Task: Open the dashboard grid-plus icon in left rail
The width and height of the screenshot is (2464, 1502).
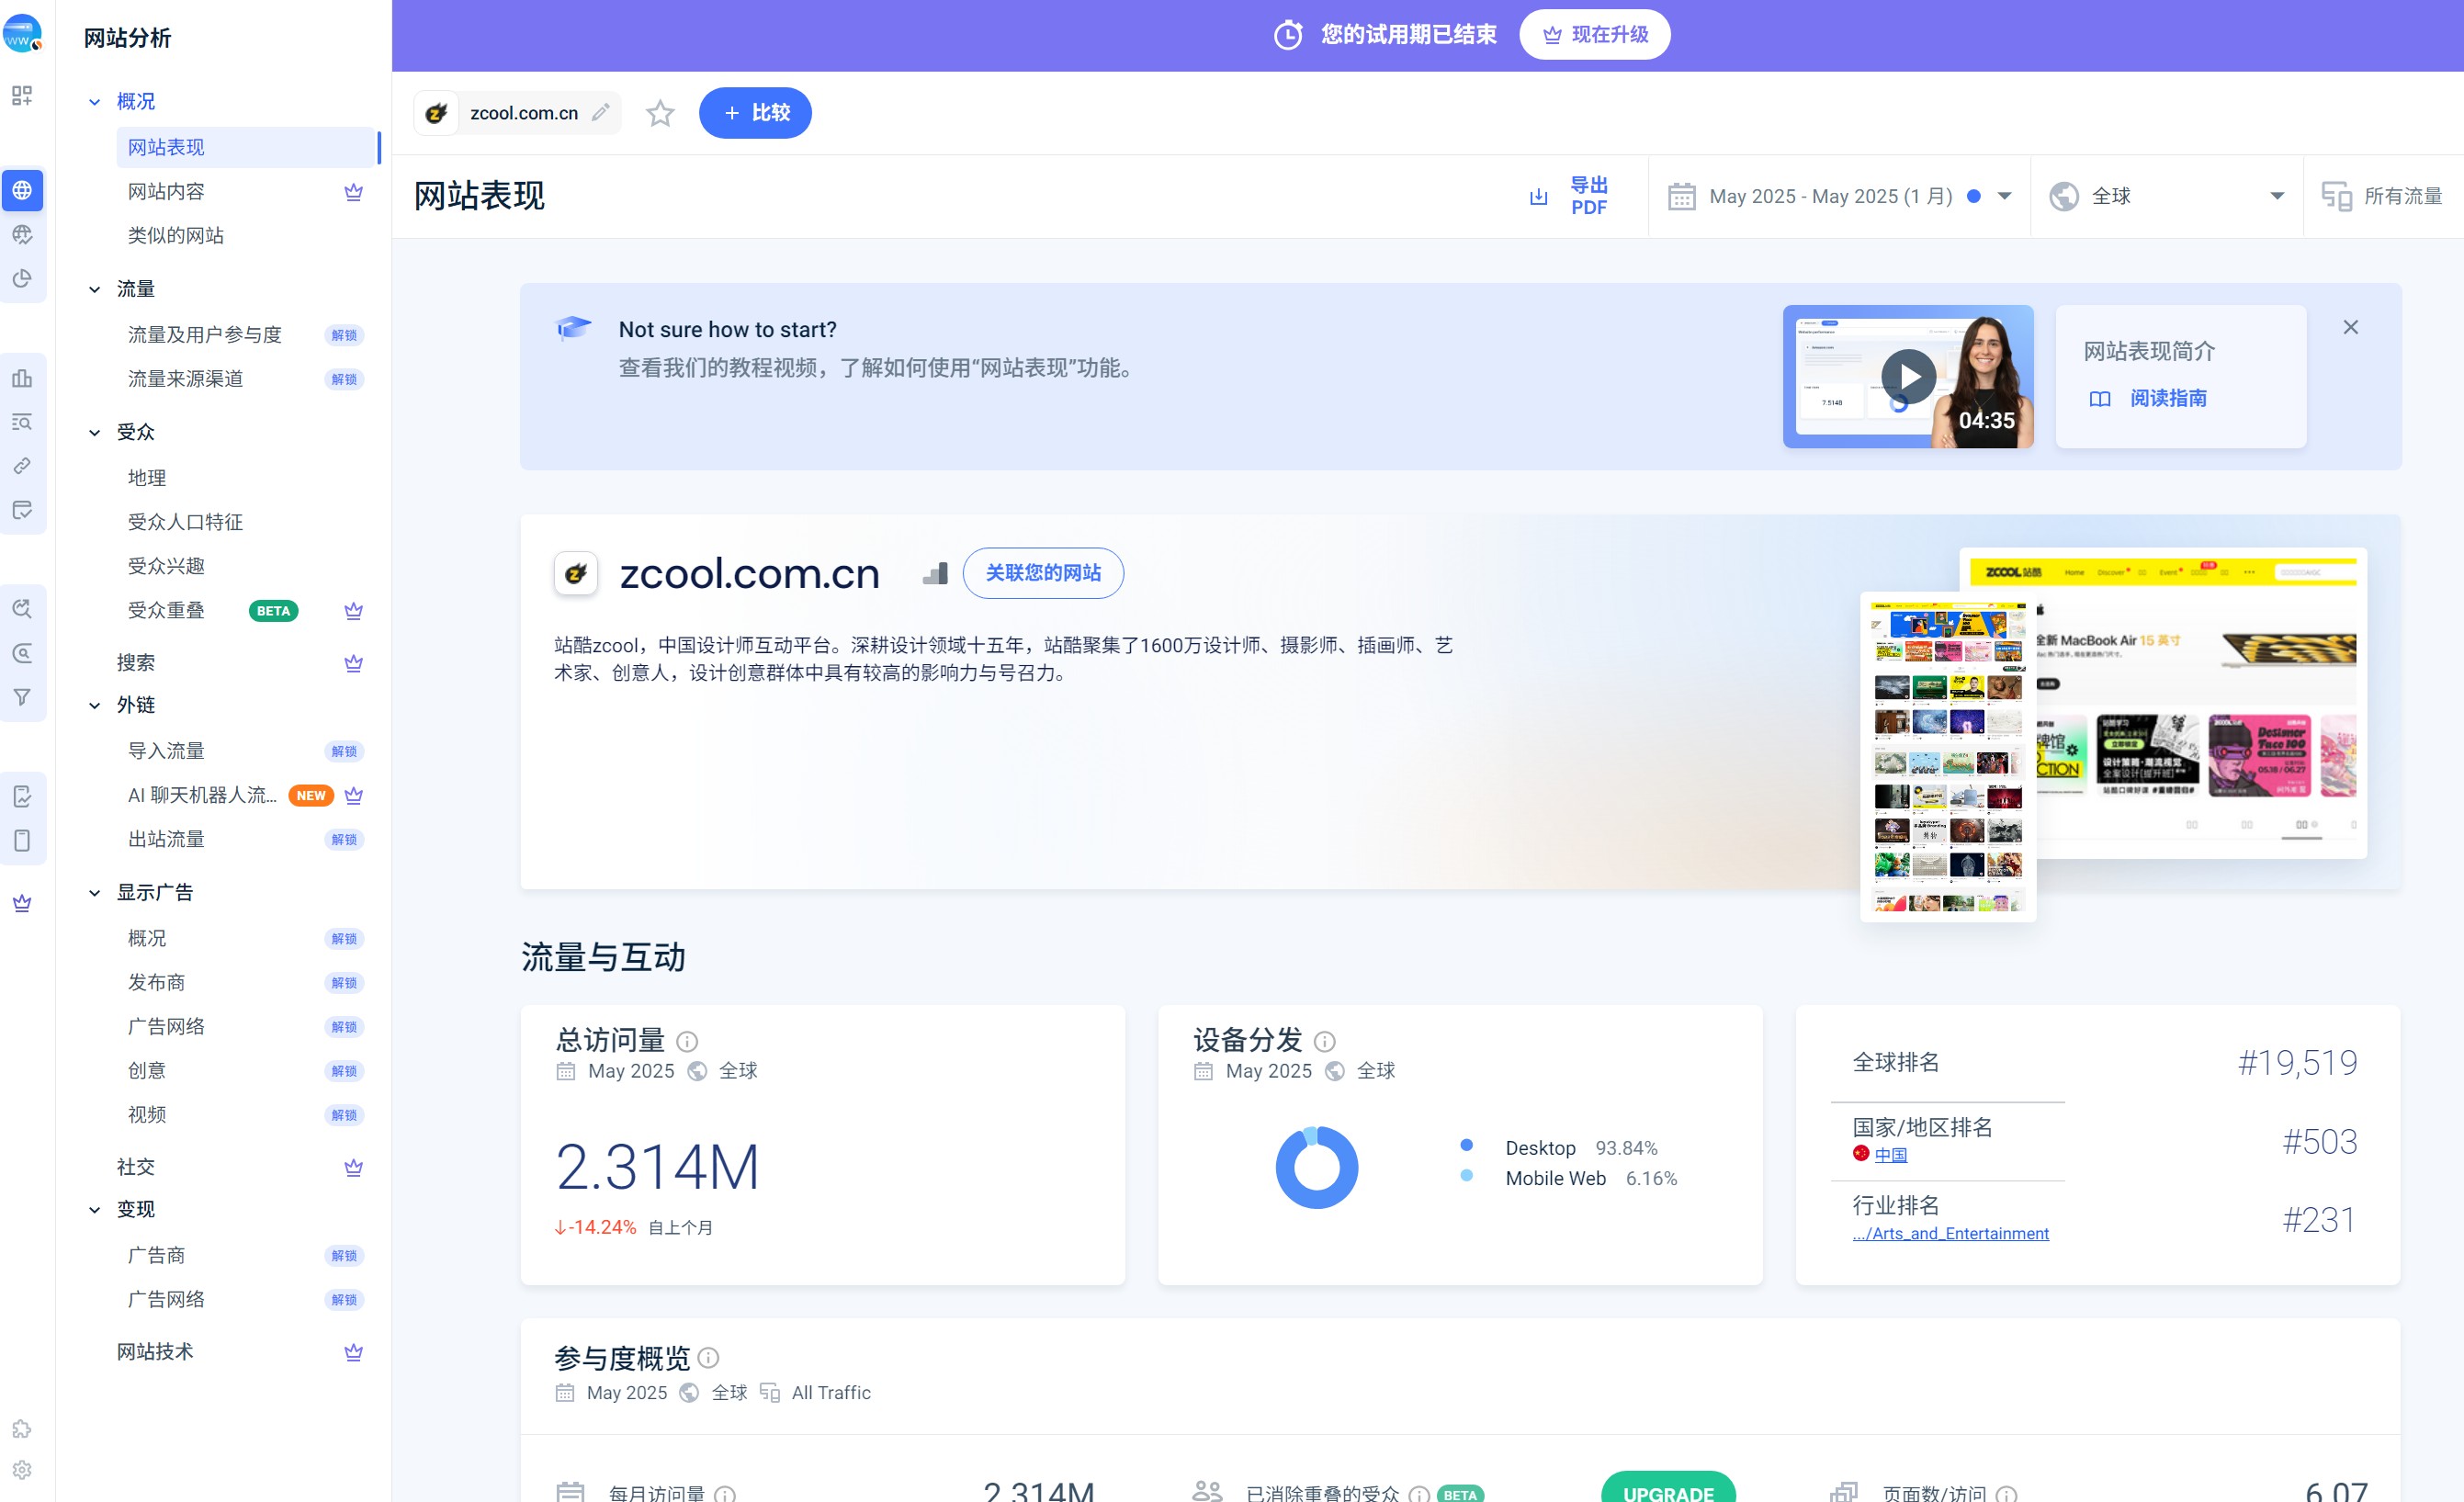Action: [22, 95]
